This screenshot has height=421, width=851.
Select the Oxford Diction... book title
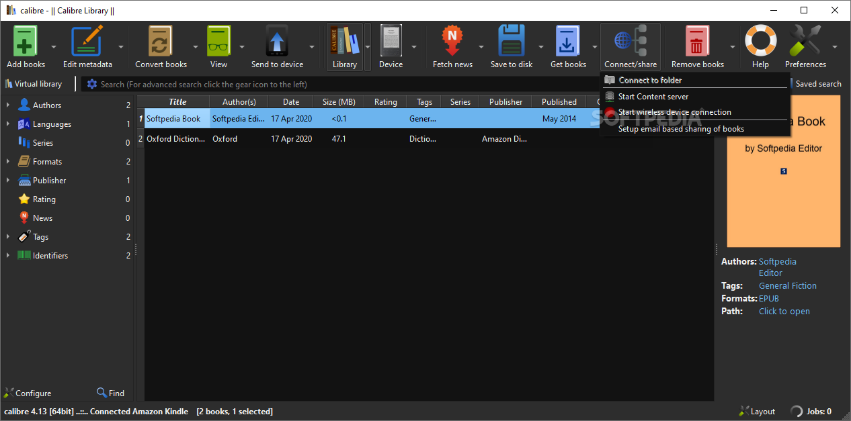click(x=176, y=139)
